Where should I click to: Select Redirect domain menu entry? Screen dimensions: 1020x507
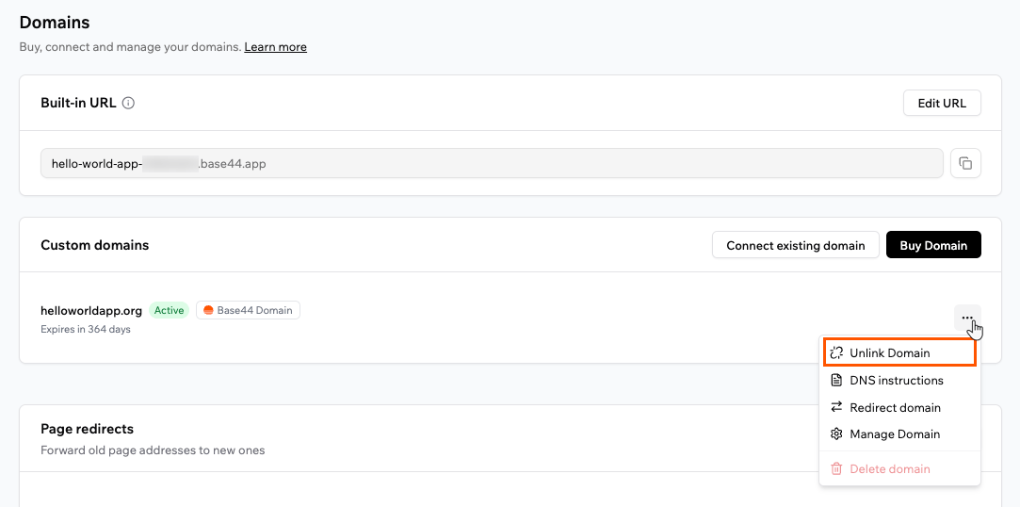(899, 407)
